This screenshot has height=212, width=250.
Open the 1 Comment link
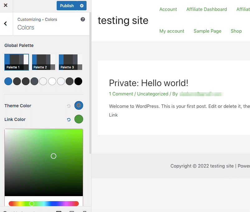click(121, 94)
